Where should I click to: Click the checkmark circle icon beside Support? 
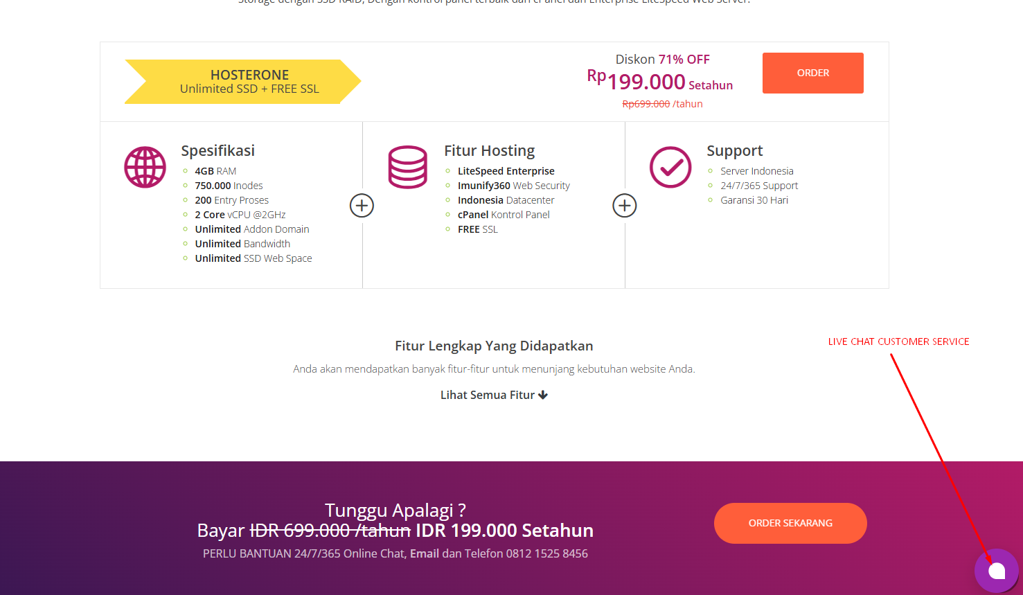(x=670, y=167)
